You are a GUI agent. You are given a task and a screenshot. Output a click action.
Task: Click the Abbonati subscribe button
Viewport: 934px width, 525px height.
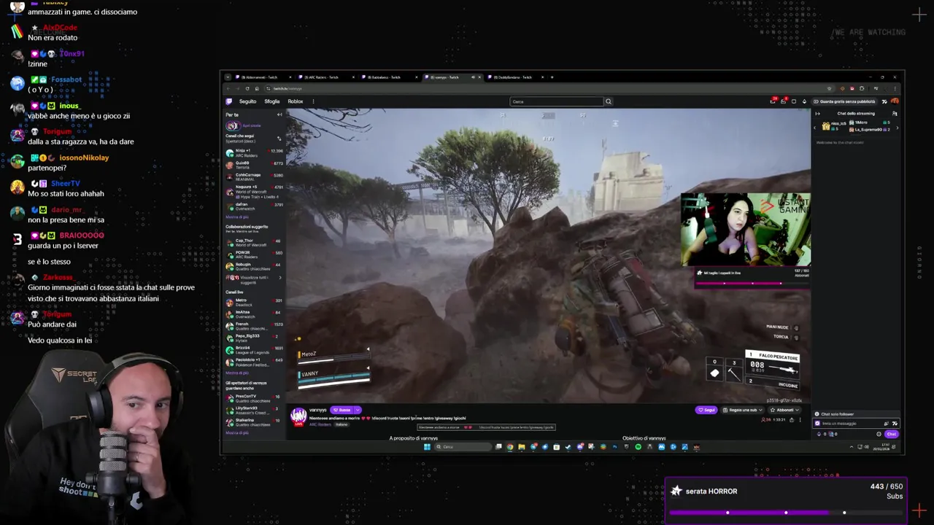(785, 410)
